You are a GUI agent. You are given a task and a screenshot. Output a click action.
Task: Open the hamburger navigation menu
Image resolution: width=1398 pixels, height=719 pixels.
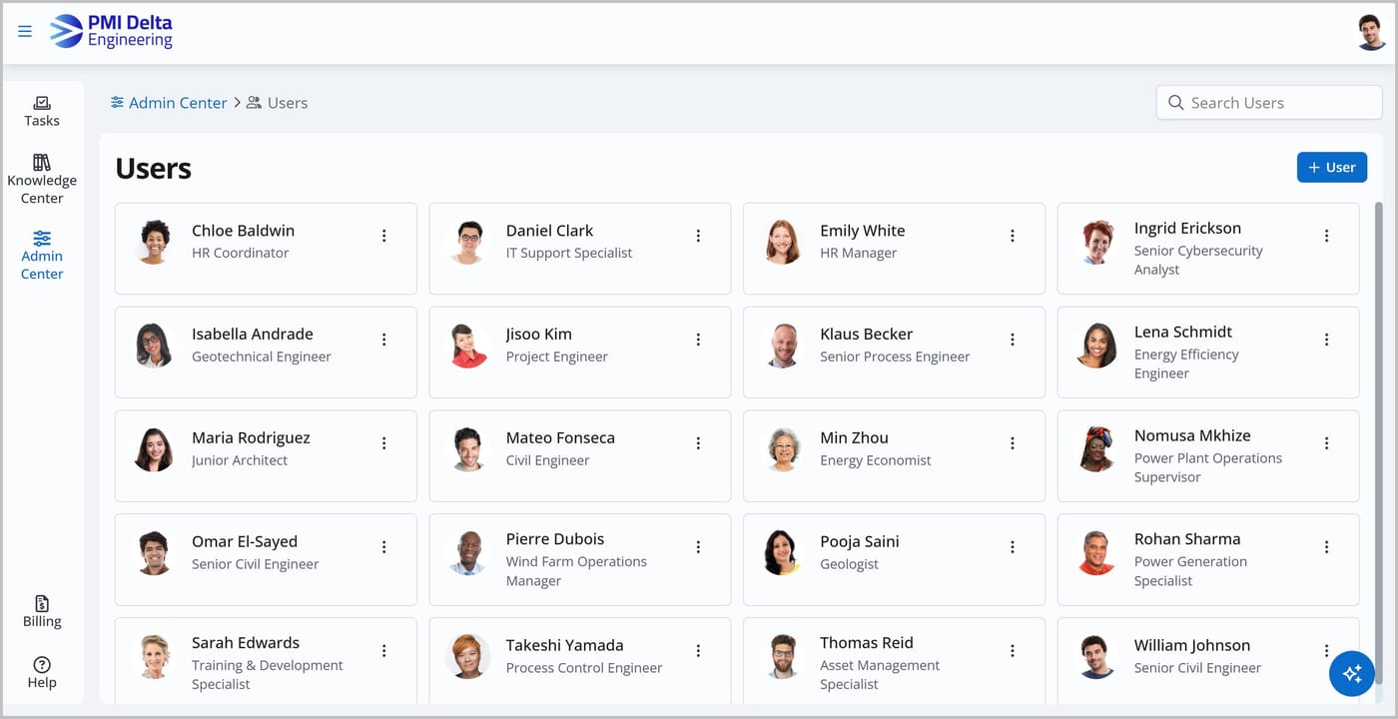(x=25, y=32)
